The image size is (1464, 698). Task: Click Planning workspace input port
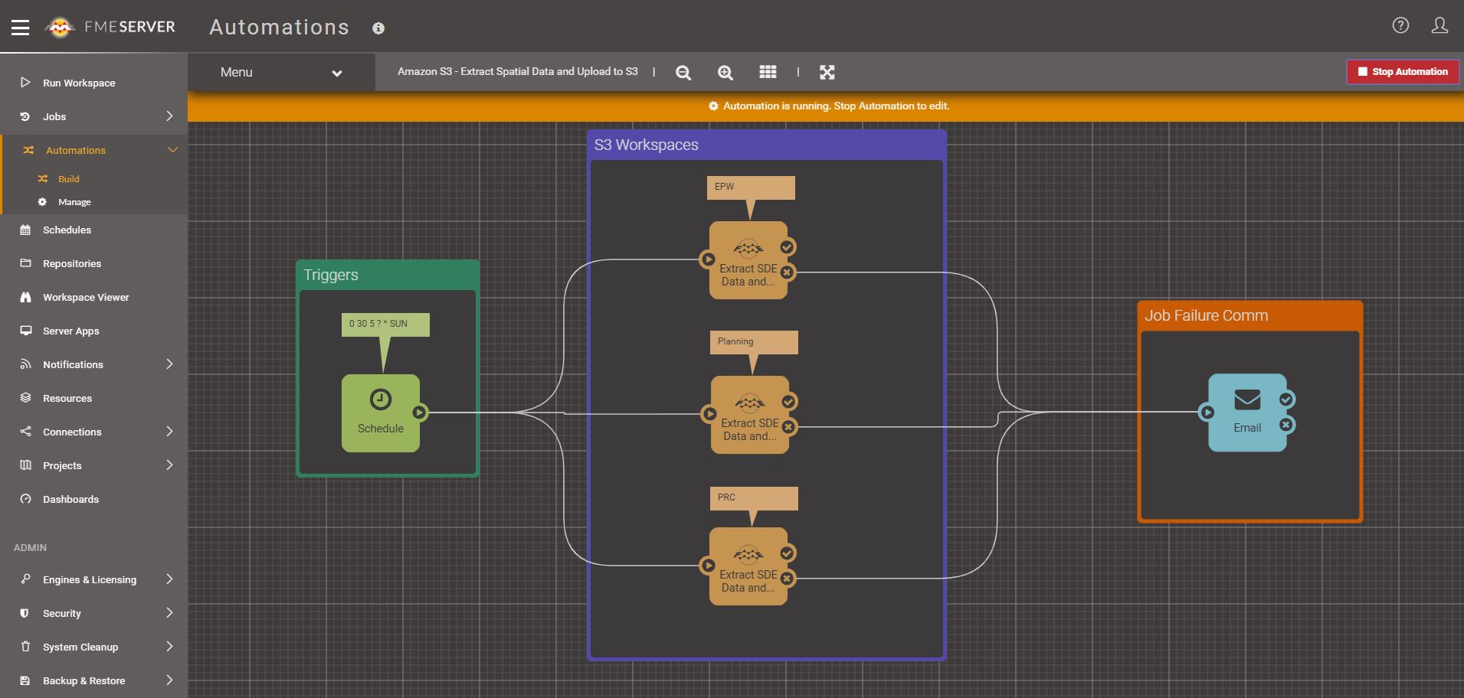(710, 414)
